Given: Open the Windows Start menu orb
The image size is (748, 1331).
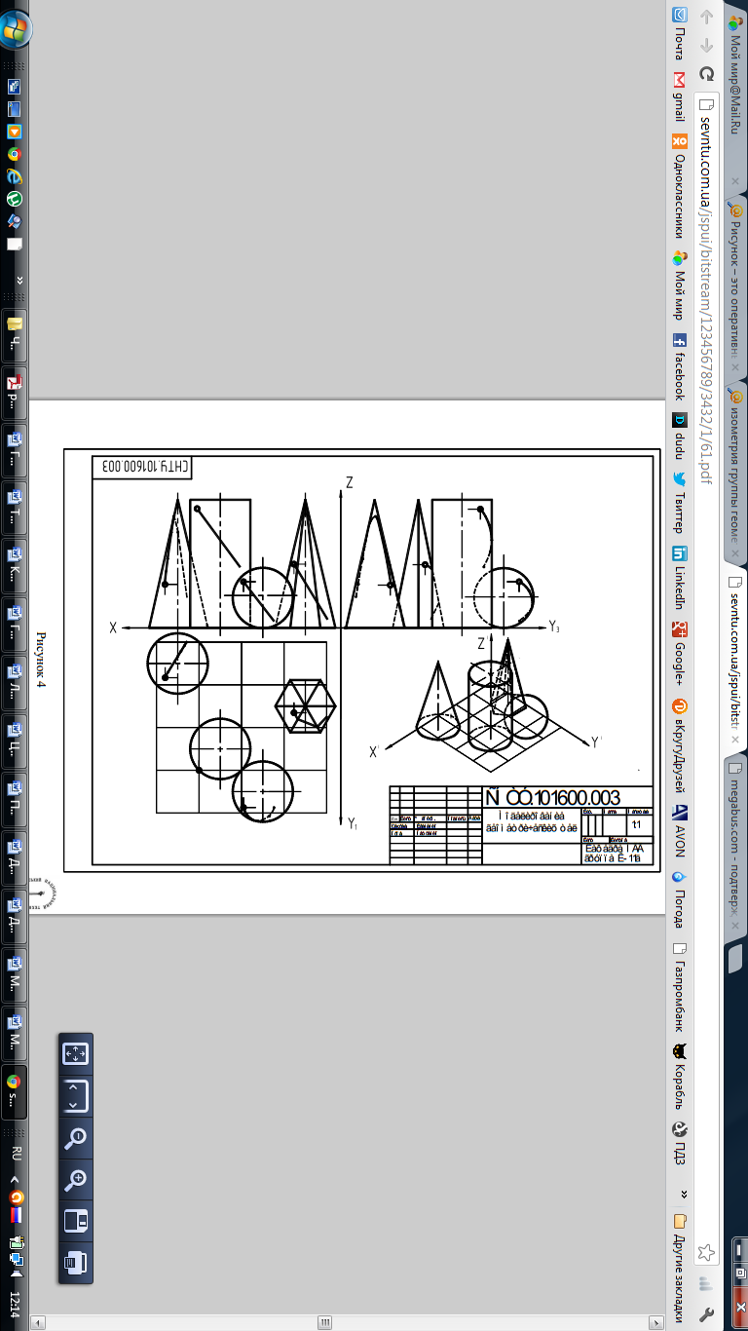Looking at the screenshot, I should pyautogui.click(x=16, y=28).
